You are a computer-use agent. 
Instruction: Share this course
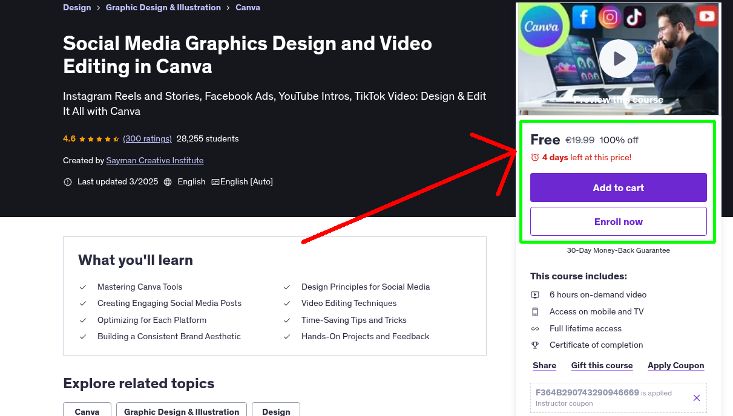(x=545, y=365)
